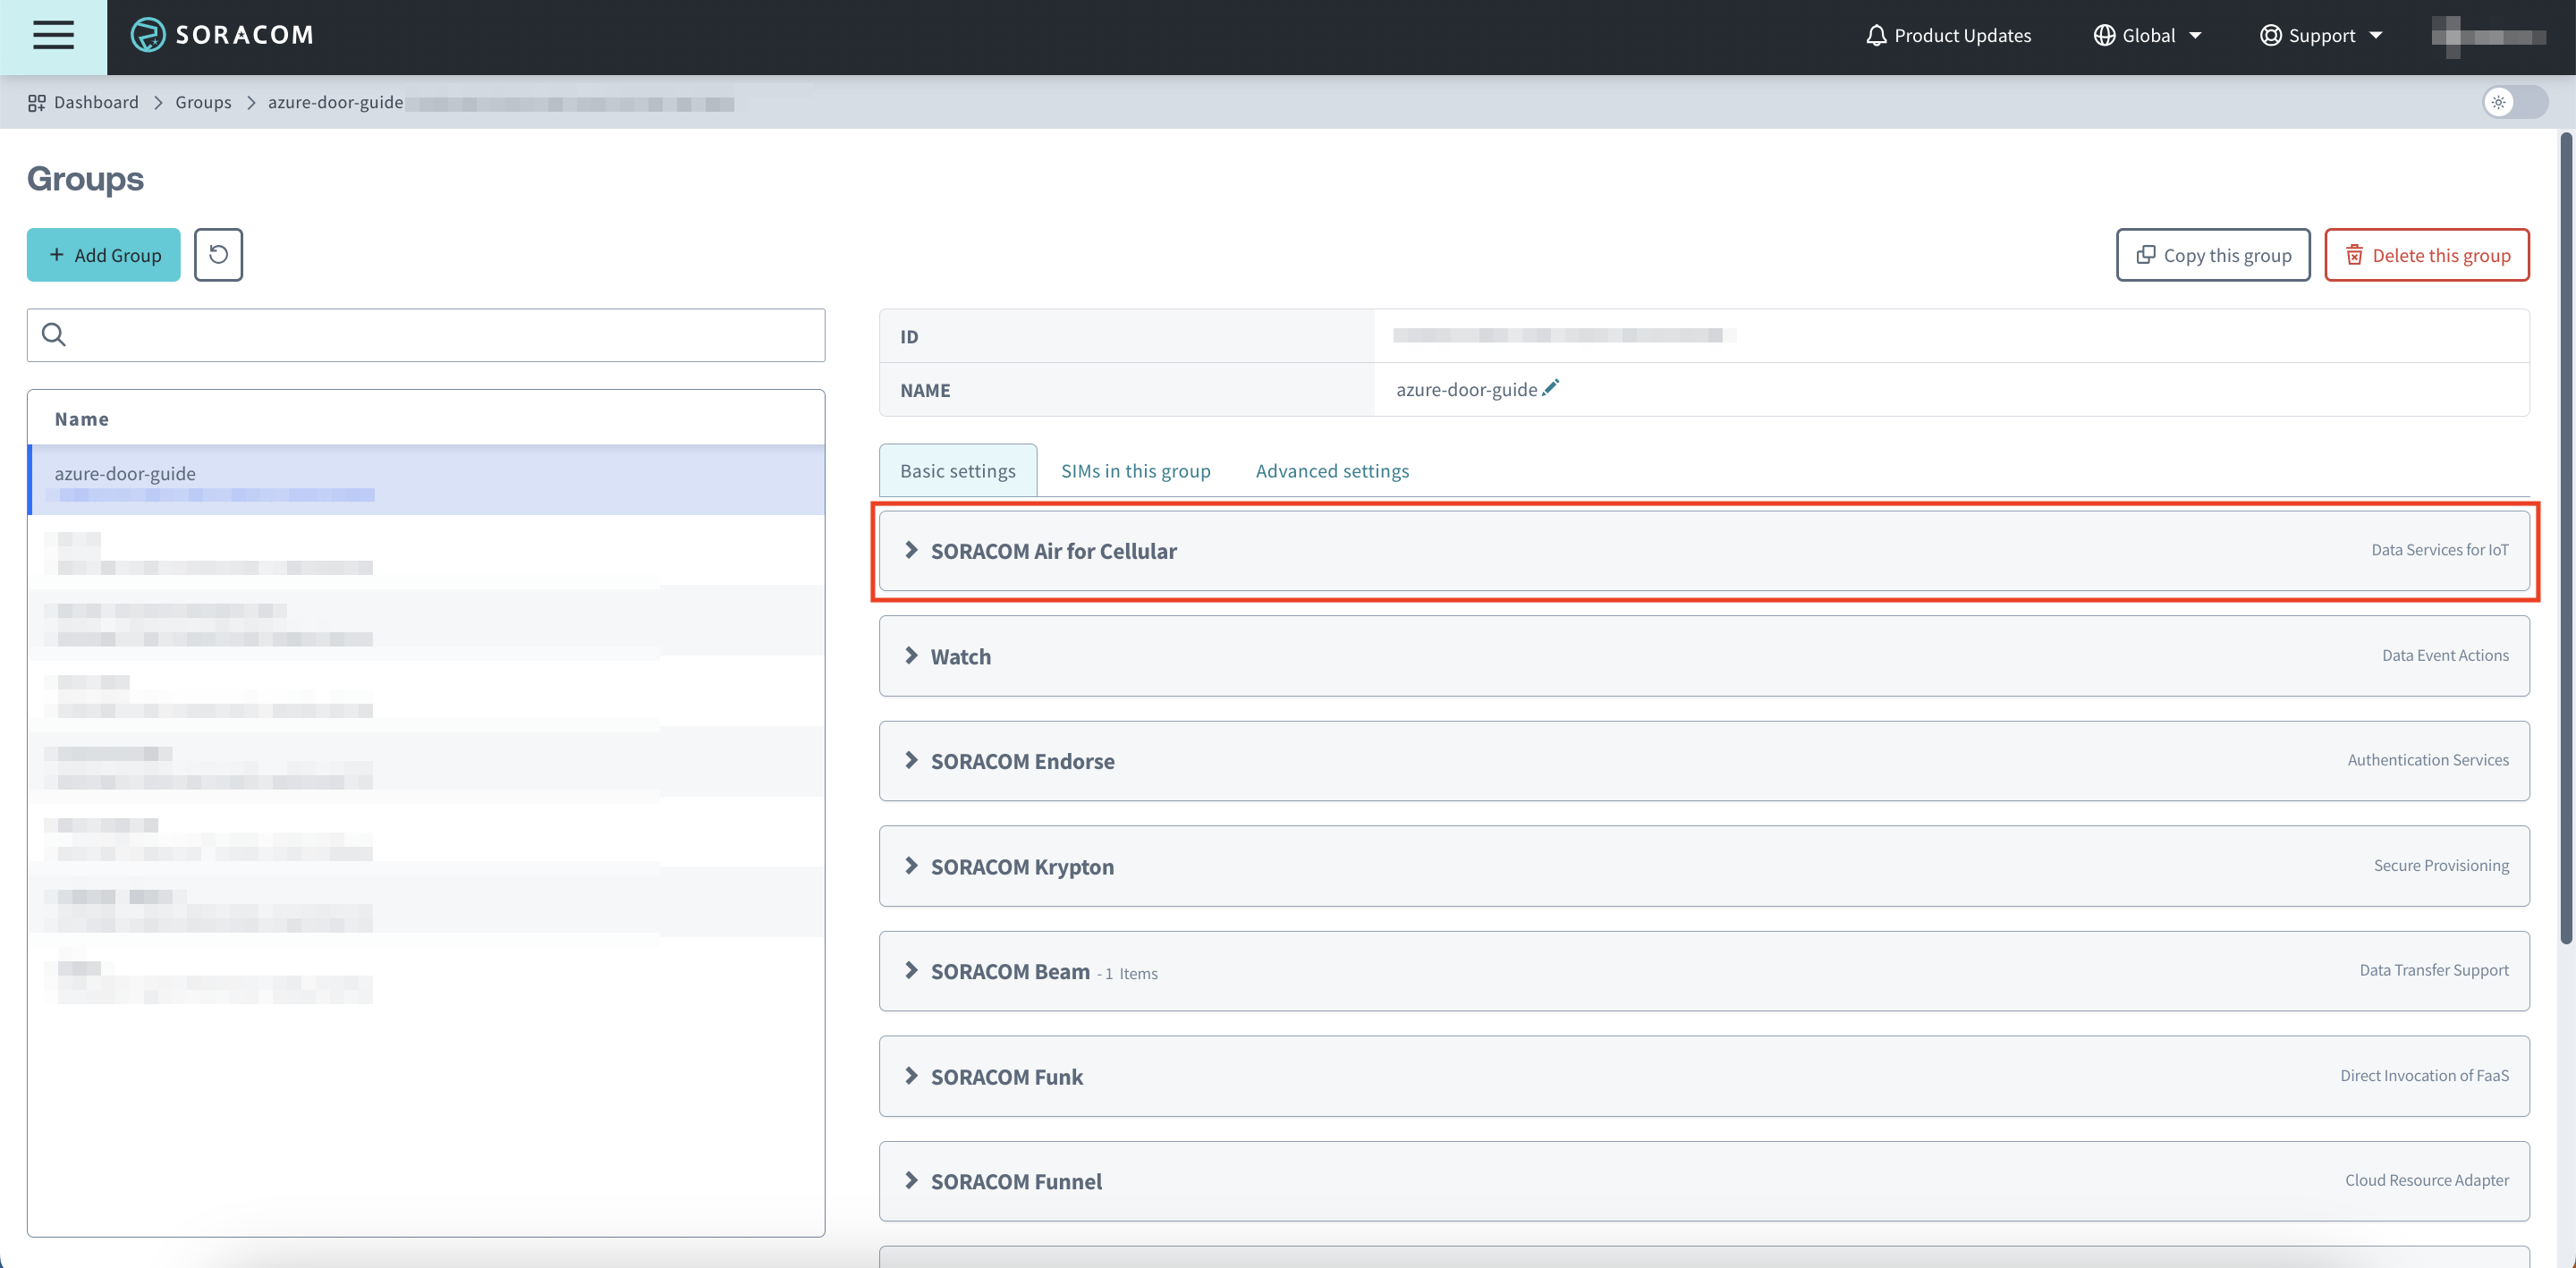This screenshot has width=2576, height=1268.
Task: Switch to the SIMs in this group tab
Action: click(1135, 471)
